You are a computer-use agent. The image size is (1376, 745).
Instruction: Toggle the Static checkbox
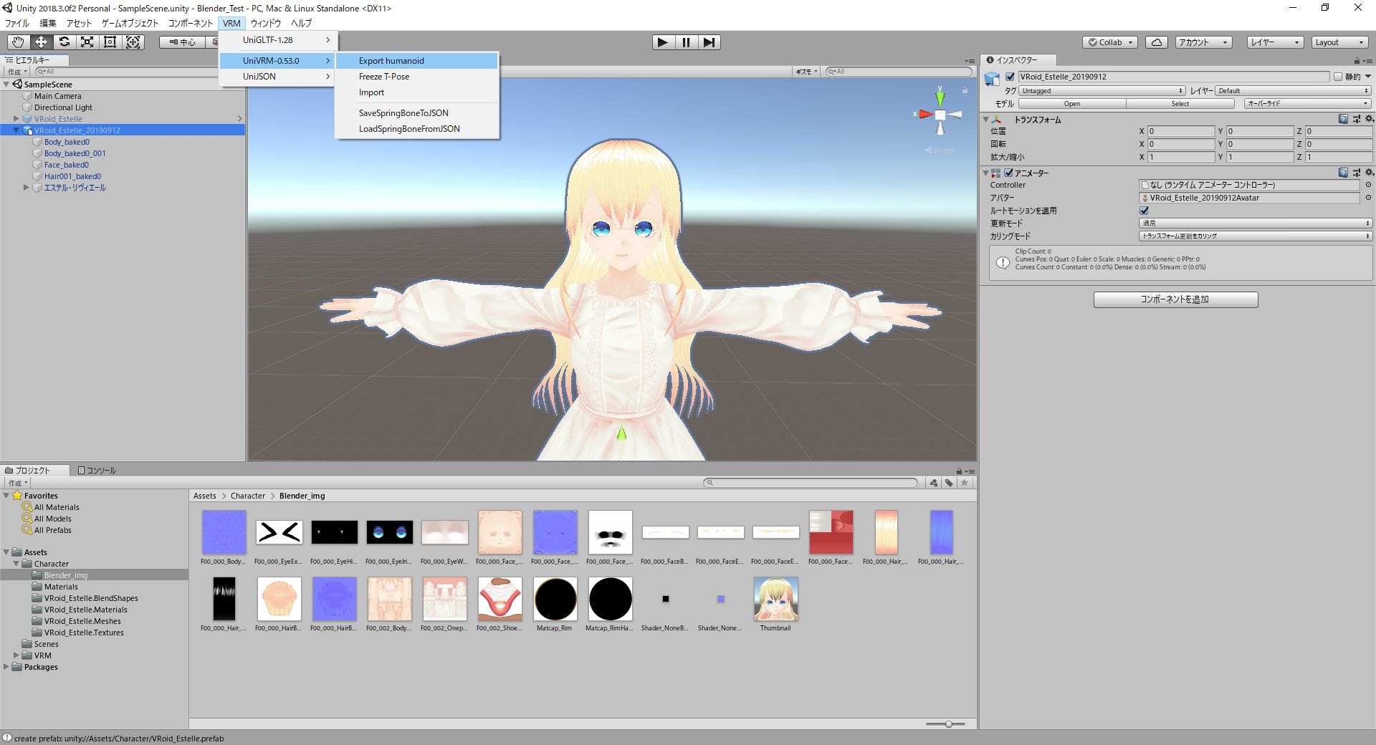1337,77
